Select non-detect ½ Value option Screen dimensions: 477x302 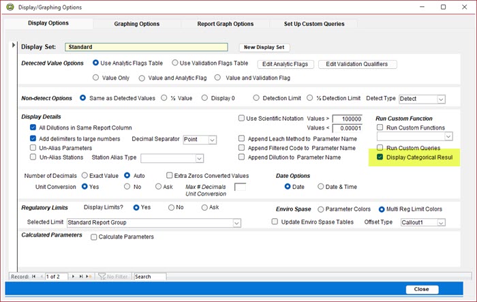coord(164,97)
